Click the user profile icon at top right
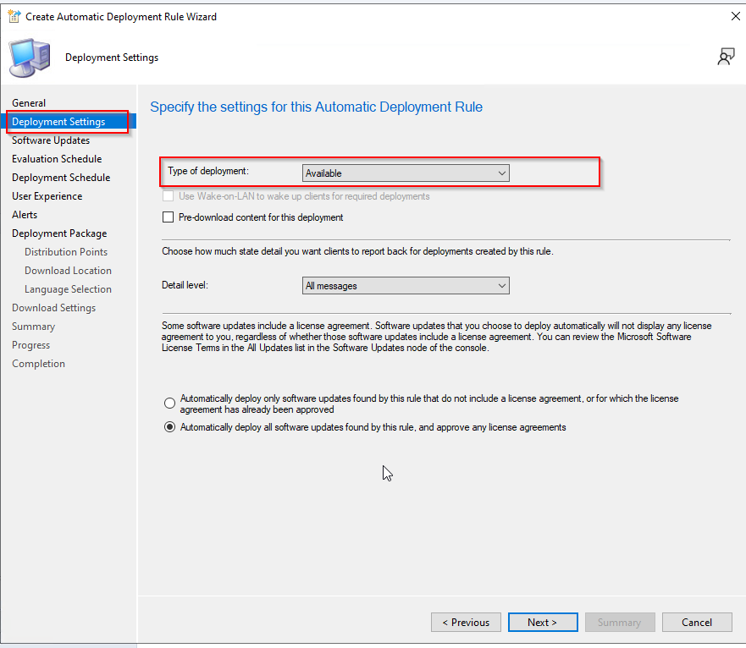 (x=726, y=56)
